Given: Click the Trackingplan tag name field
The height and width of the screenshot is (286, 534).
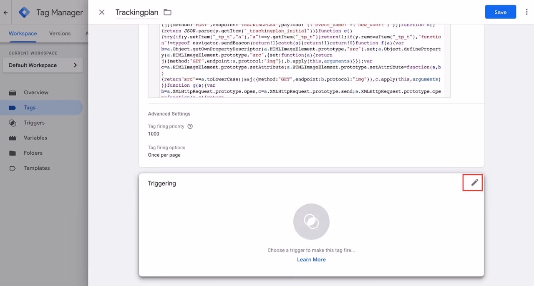Looking at the screenshot, I should [x=137, y=13].
